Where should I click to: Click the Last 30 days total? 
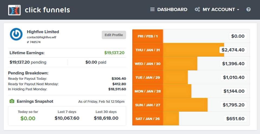(106, 118)
